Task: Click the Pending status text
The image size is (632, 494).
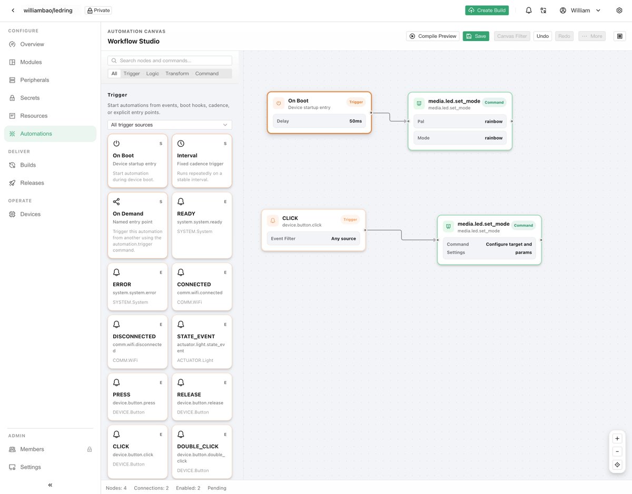Action: [x=217, y=488]
